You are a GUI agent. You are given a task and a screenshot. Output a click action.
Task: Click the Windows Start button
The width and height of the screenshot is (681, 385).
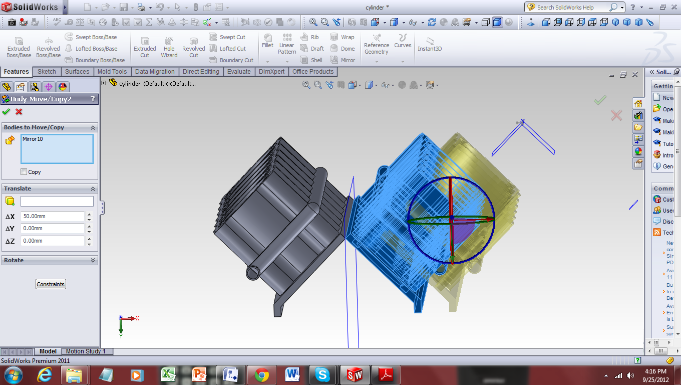point(13,374)
